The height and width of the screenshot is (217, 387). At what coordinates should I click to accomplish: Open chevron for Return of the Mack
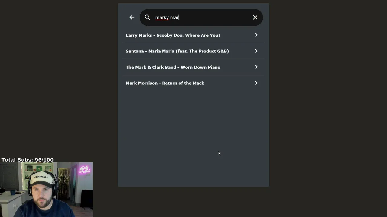pos(256,83)
